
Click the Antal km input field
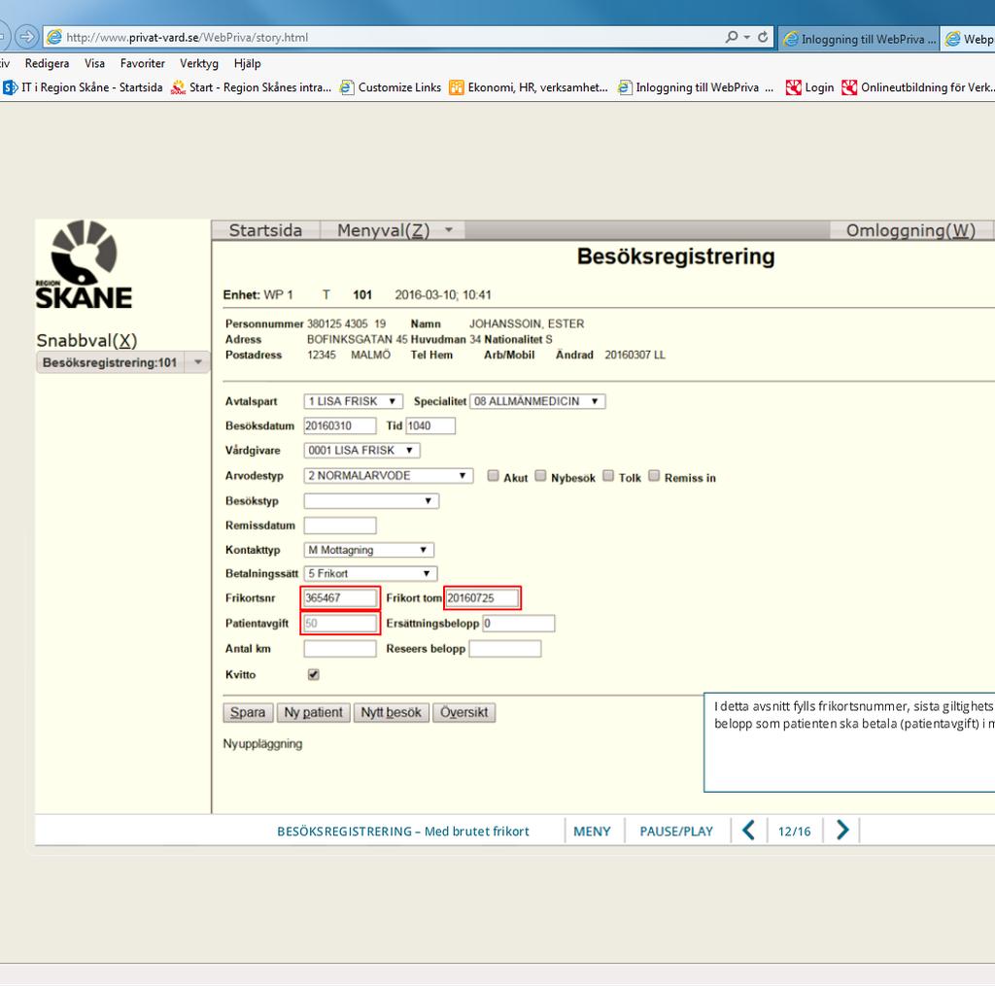[340, 649]
